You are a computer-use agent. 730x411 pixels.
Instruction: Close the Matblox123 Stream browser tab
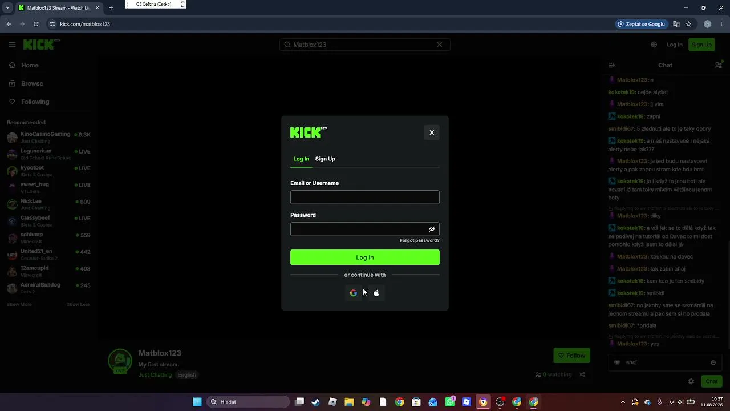tap(98, 8)
